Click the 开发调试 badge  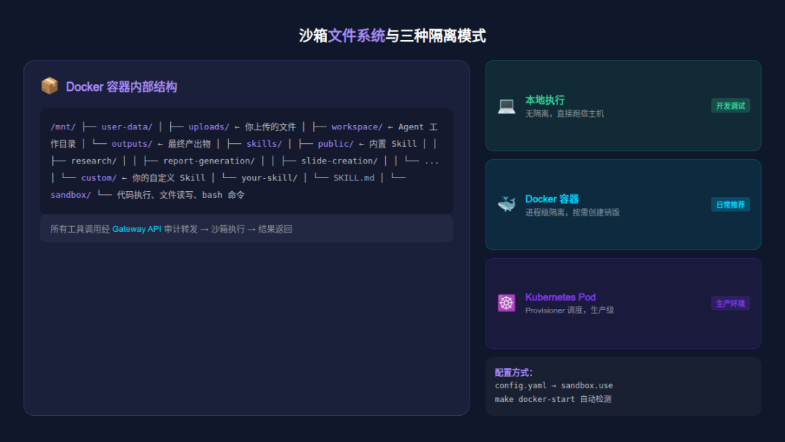pos(730,105)
